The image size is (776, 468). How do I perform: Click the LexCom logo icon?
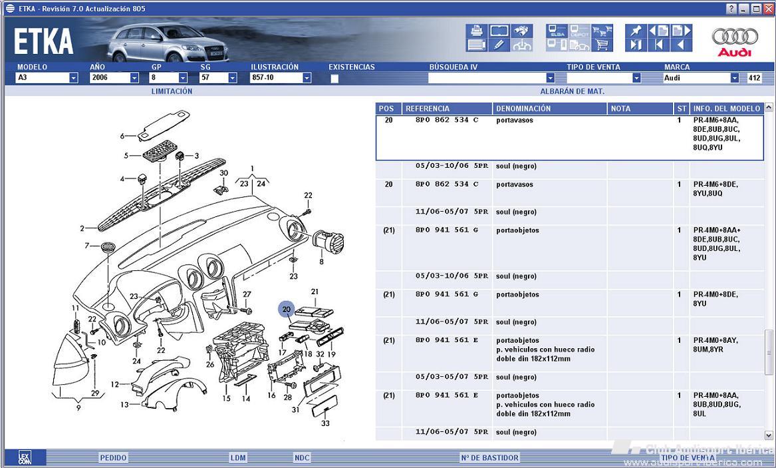(x=24, y=457)
